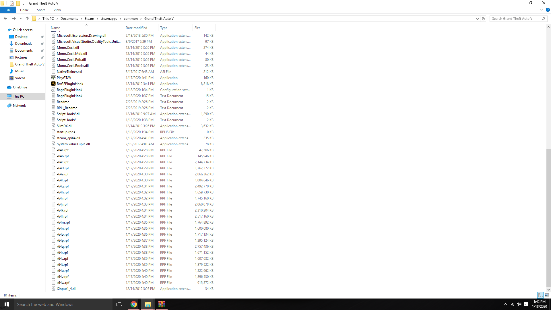Go up one folder level arrow
Screen dimensions: 551x310
point(27,19)
